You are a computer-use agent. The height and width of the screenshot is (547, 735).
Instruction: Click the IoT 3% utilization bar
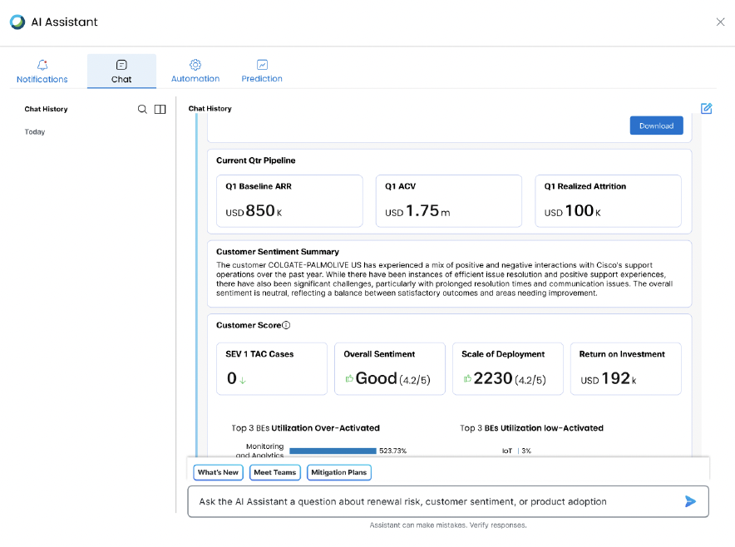(519, 451)
